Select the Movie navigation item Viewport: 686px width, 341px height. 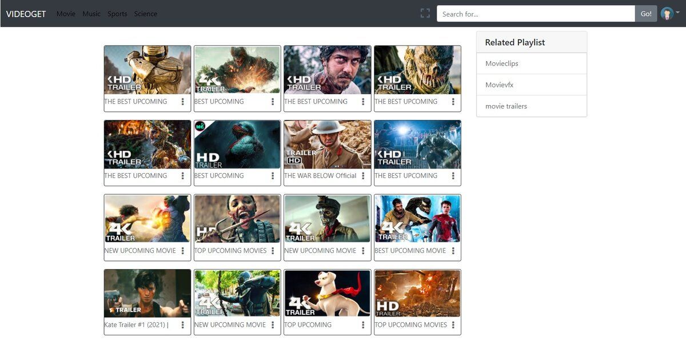click(x=66, y=14)
